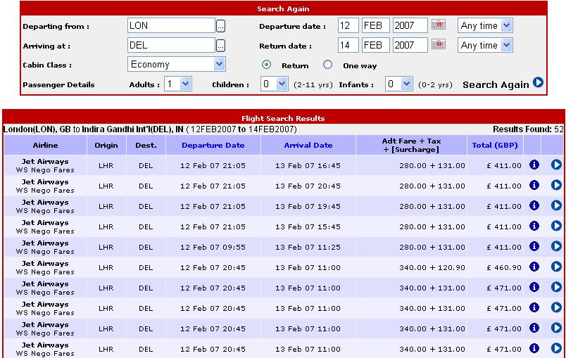Click the select arrow for the 19:45 arrival flight
The height and width of the screenshot is (358, 566).
(556, 205)
